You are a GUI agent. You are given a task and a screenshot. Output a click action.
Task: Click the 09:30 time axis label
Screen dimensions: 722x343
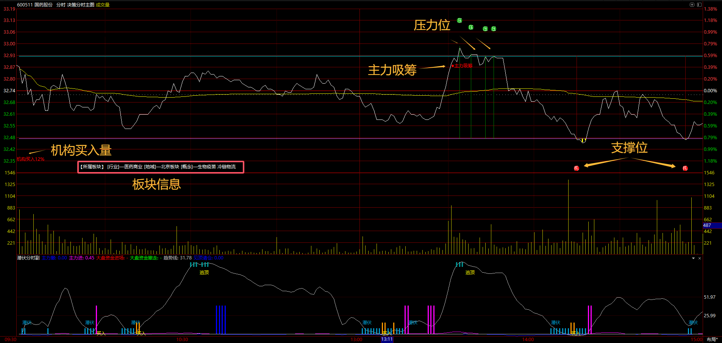[11, 340]
